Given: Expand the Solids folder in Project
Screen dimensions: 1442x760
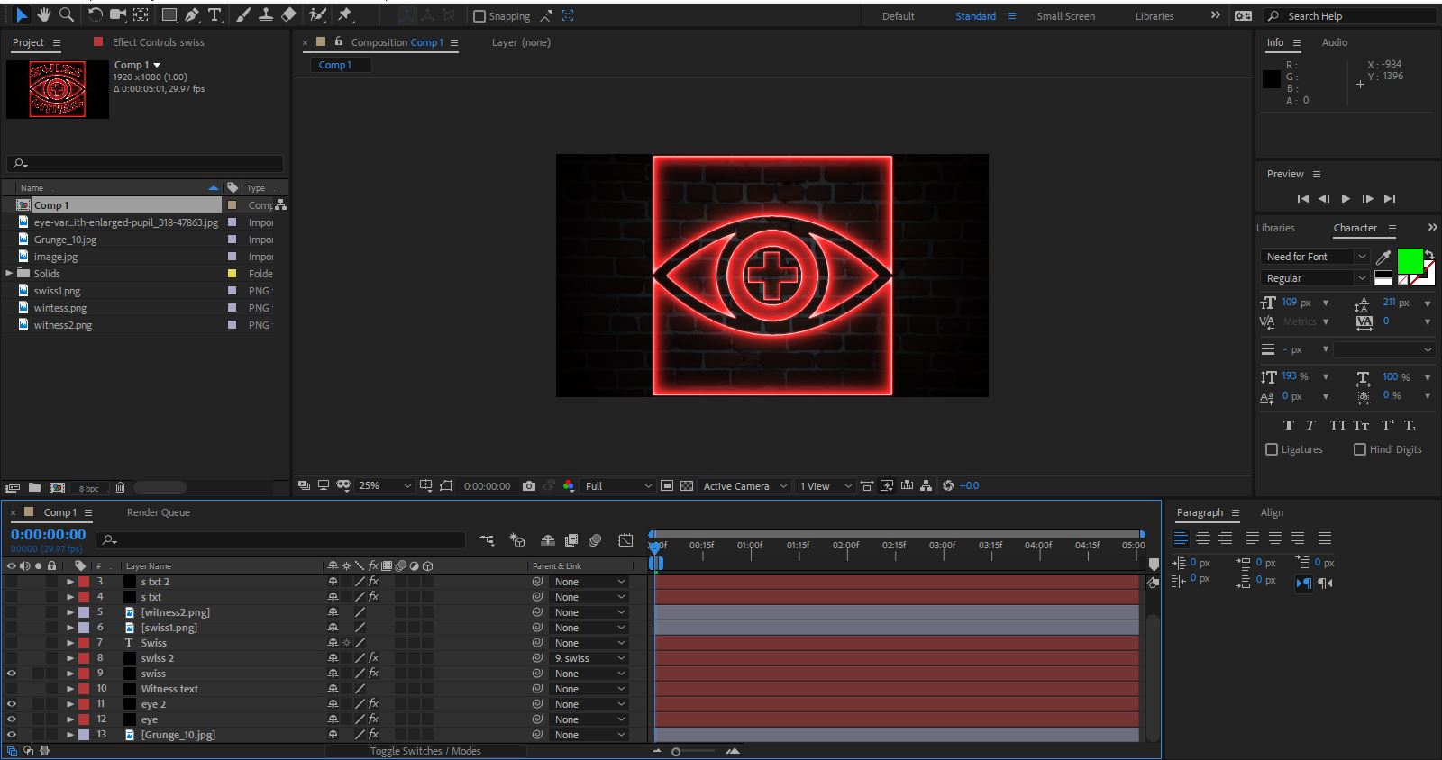Looking at the screenshot, I should [x=9, y=274].
